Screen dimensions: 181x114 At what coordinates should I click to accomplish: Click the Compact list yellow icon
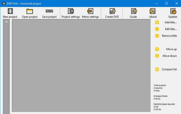pyautogui.click(x=157, y=69)
